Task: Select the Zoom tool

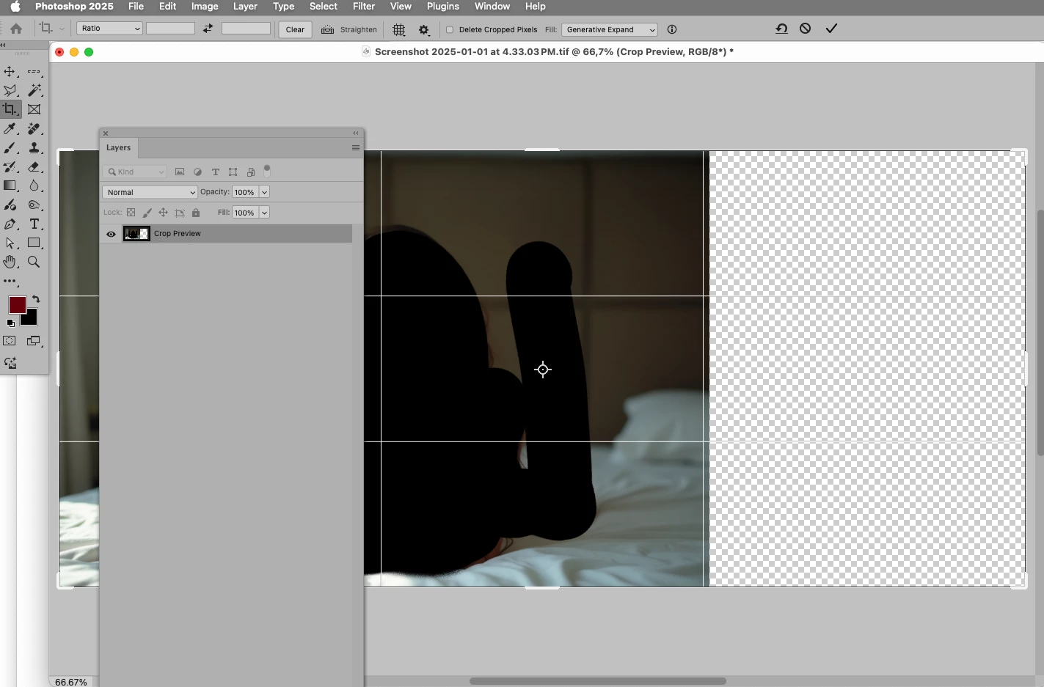Action: [x=34, y=262]
